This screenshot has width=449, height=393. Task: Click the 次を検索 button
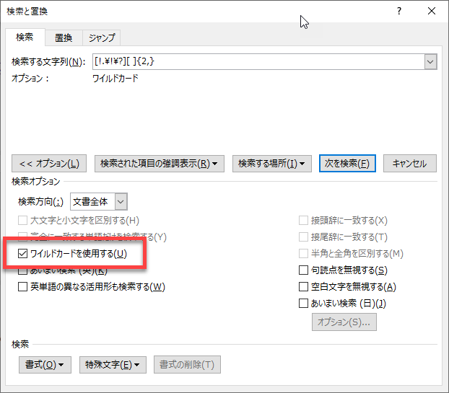(348, 163)
